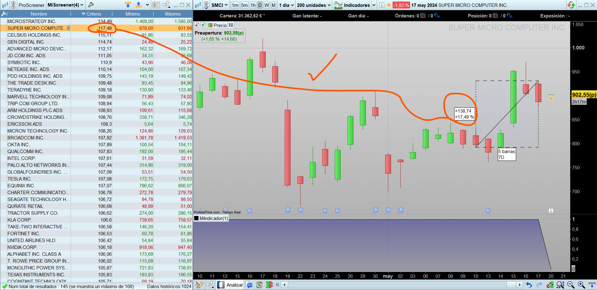Switch chart to 1h timeframe
This screenshot has height=290, width=597.
coord(253,5)
